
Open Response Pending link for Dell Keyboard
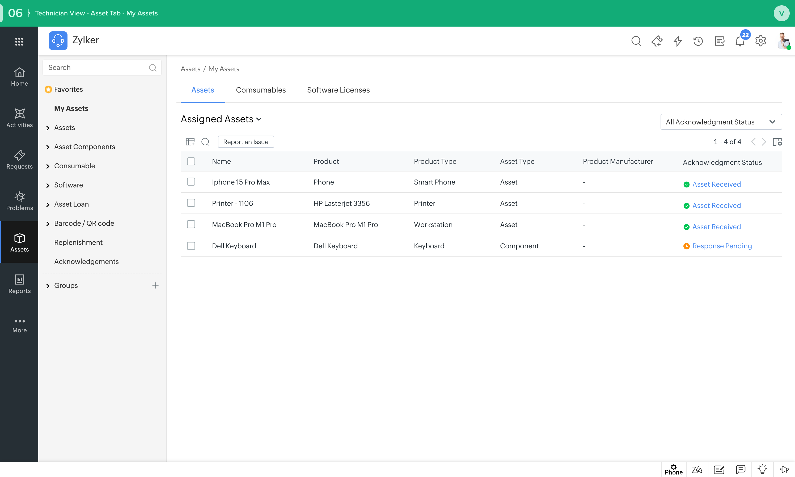coord(722,246)
